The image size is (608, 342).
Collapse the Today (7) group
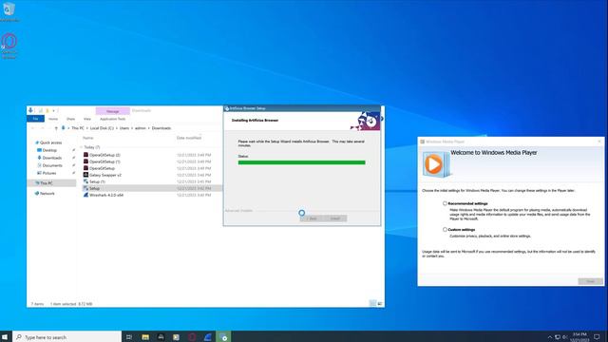[x=82, y=147]
